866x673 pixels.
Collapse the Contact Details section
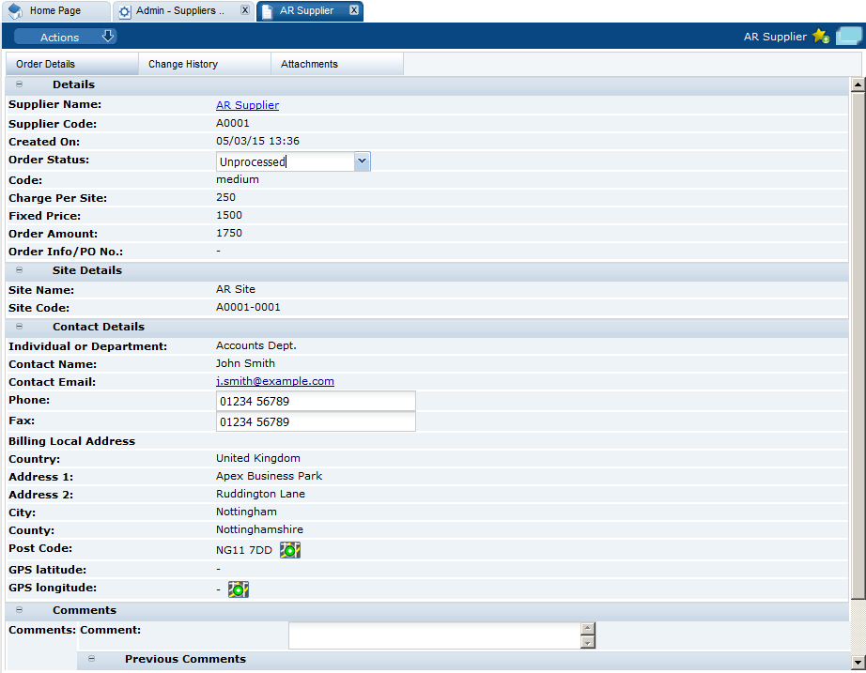19,327
